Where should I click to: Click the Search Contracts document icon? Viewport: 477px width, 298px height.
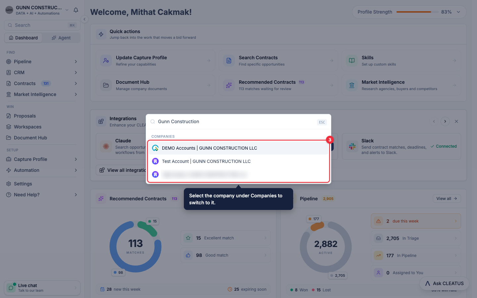(x=229, y=61)
